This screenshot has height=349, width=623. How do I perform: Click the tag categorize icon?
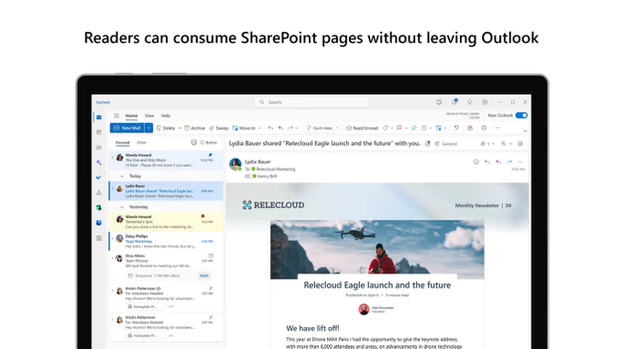point(385,128)
